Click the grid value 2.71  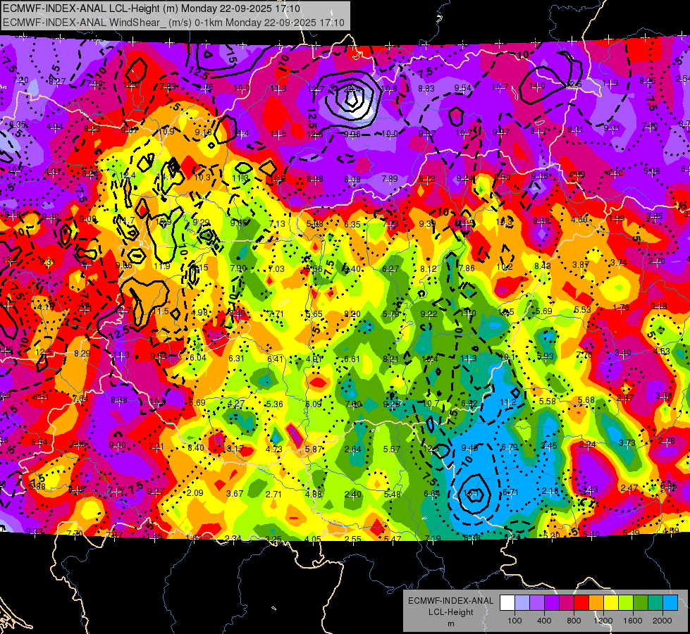tap(273, 495)
